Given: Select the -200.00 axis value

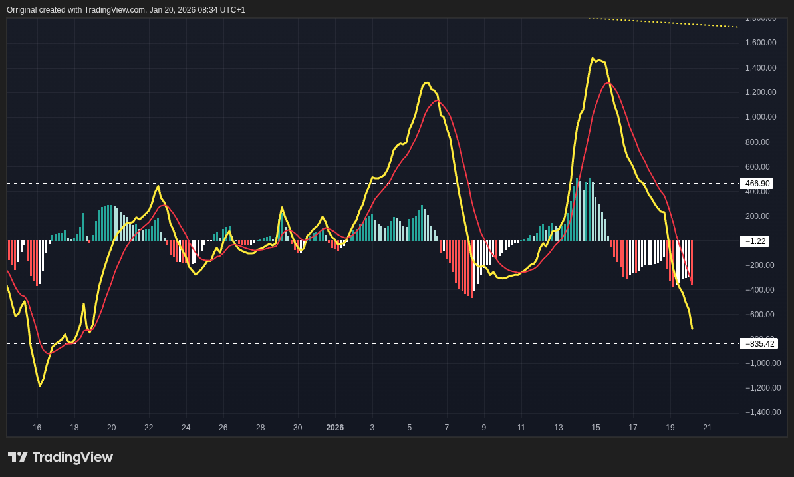Looking at the screenshot, I should (x=759, y=265).
